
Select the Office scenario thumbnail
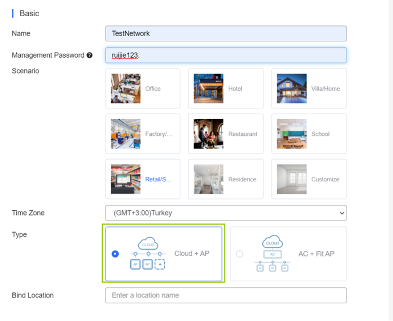click(125, 88)
